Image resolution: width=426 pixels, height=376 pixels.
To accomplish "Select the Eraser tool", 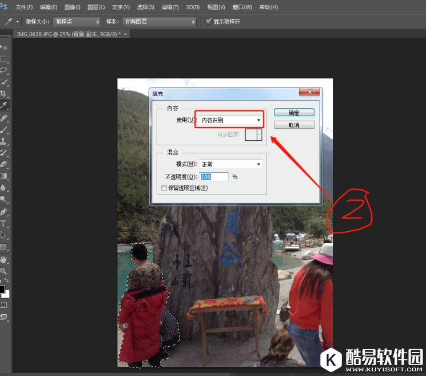I will [x=4, y=164].
